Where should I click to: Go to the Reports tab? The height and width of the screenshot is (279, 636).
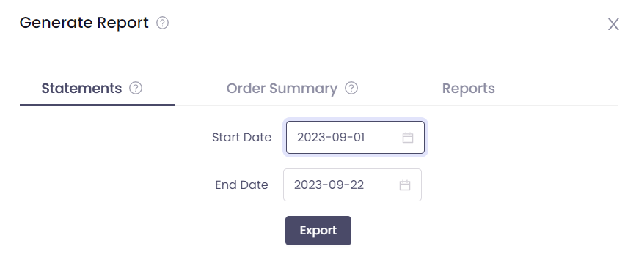tap(468, 89)
